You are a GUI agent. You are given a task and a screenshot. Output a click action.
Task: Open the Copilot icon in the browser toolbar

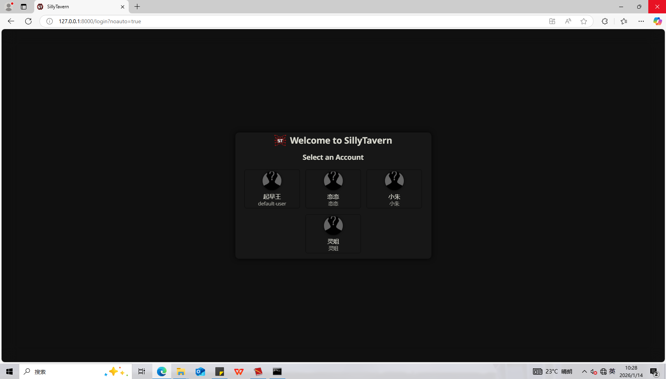pyautogui.click(x=657, y=21)
